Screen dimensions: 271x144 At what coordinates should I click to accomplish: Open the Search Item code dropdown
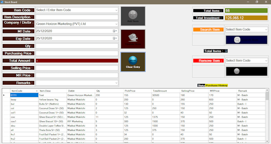(266, 29)
